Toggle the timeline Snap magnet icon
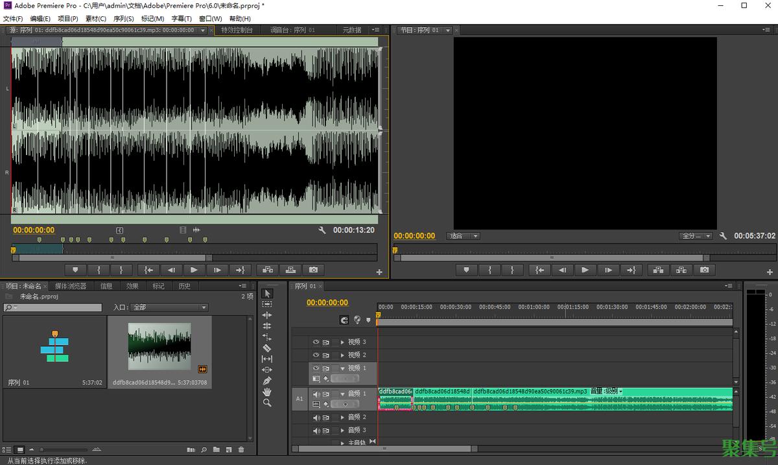Screen dimensions: 778x465 click(344, 320)
